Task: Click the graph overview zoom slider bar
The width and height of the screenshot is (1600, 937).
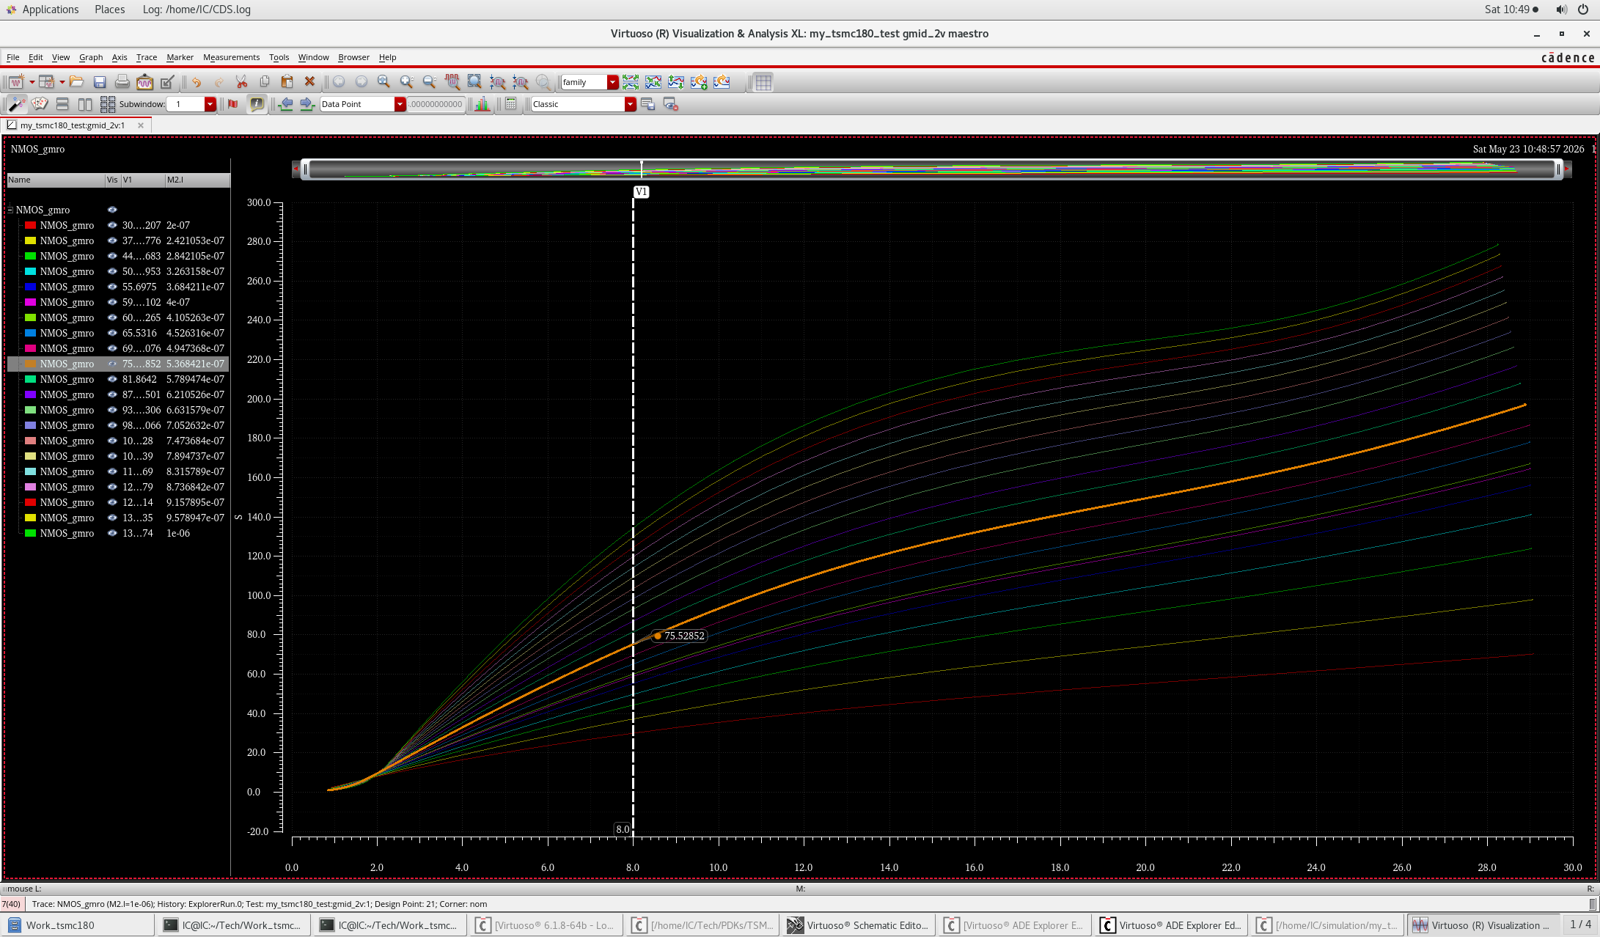Action: pos(931,169)
